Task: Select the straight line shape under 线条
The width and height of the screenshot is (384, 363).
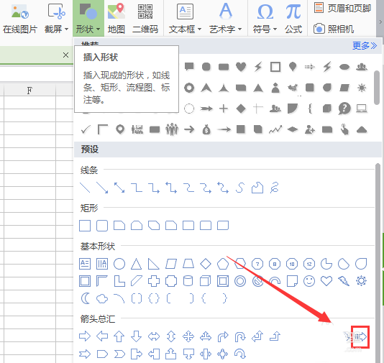Action: click(x=85, y=188)
